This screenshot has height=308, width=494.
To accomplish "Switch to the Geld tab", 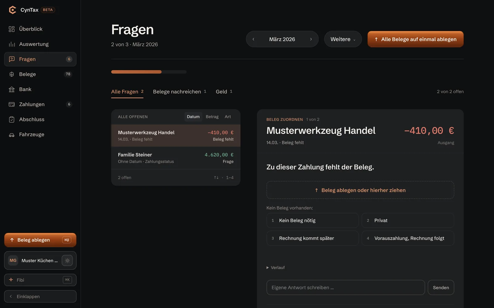I will pos(224,92).
